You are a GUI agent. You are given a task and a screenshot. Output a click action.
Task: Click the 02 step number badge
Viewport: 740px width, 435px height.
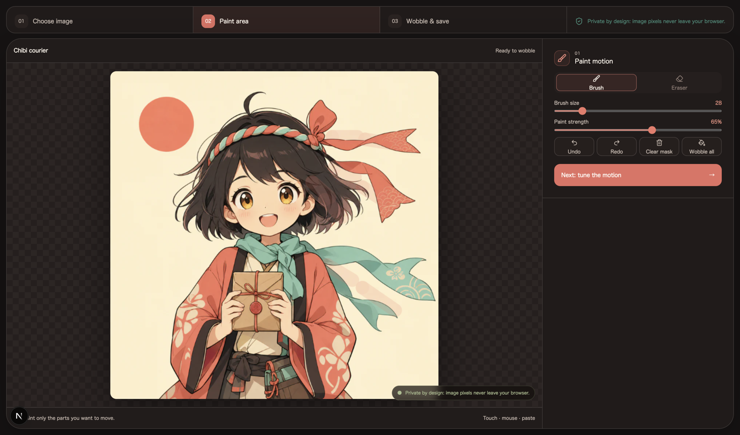point(208,21)
